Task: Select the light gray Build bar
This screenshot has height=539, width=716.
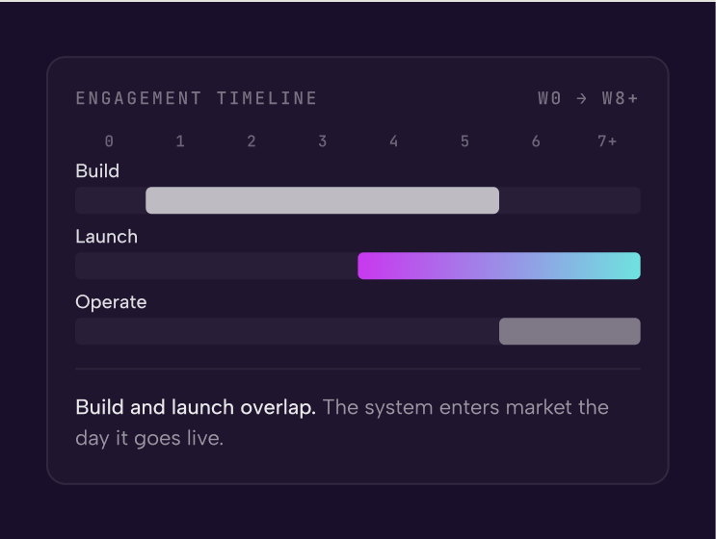Action: pyautogui.click(x=323, y=200)
